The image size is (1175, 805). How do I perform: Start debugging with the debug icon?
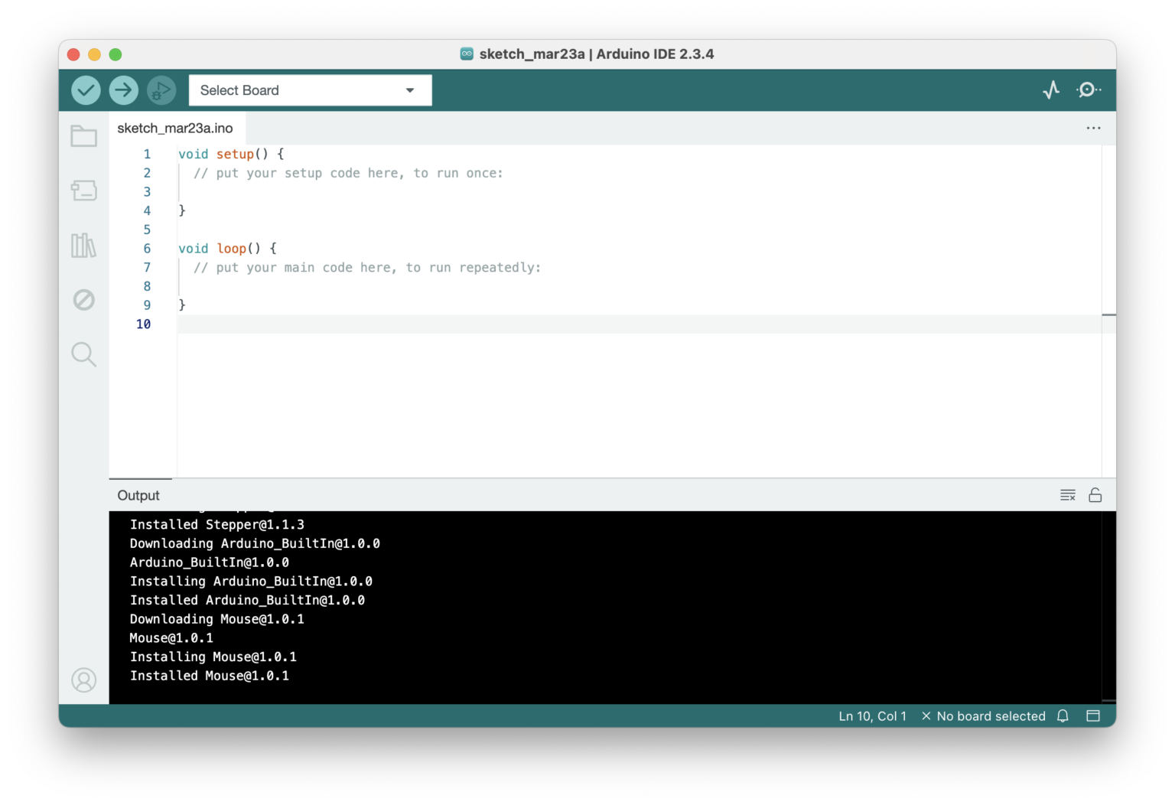coord(161,90)
